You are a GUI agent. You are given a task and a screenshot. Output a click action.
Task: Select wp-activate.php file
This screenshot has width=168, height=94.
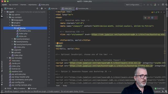18,74
